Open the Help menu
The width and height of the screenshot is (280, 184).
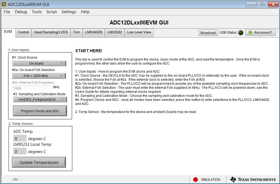[x=85, y=12]
